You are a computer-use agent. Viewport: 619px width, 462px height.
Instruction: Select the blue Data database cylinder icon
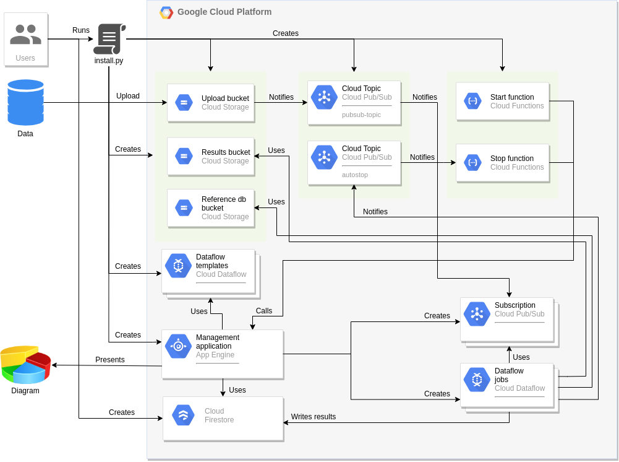point(25,102)
